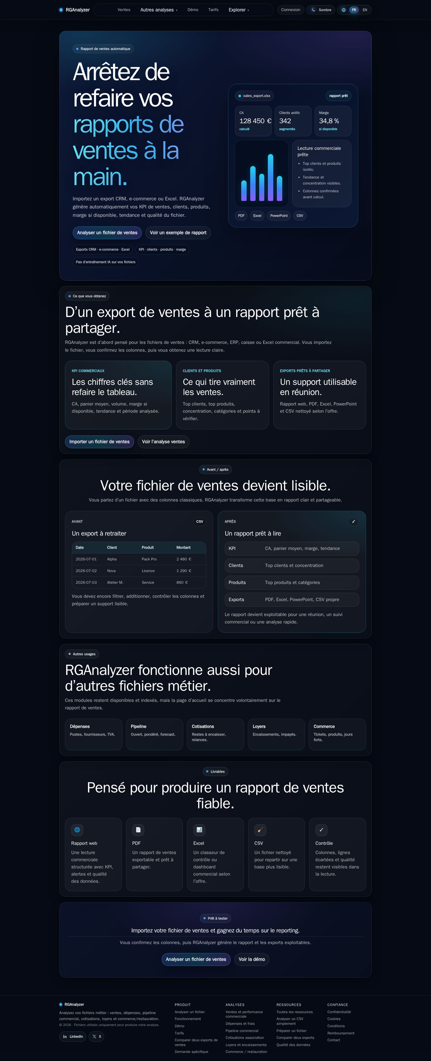Click the Contrôle checkmark icon

tap(321, 830)
